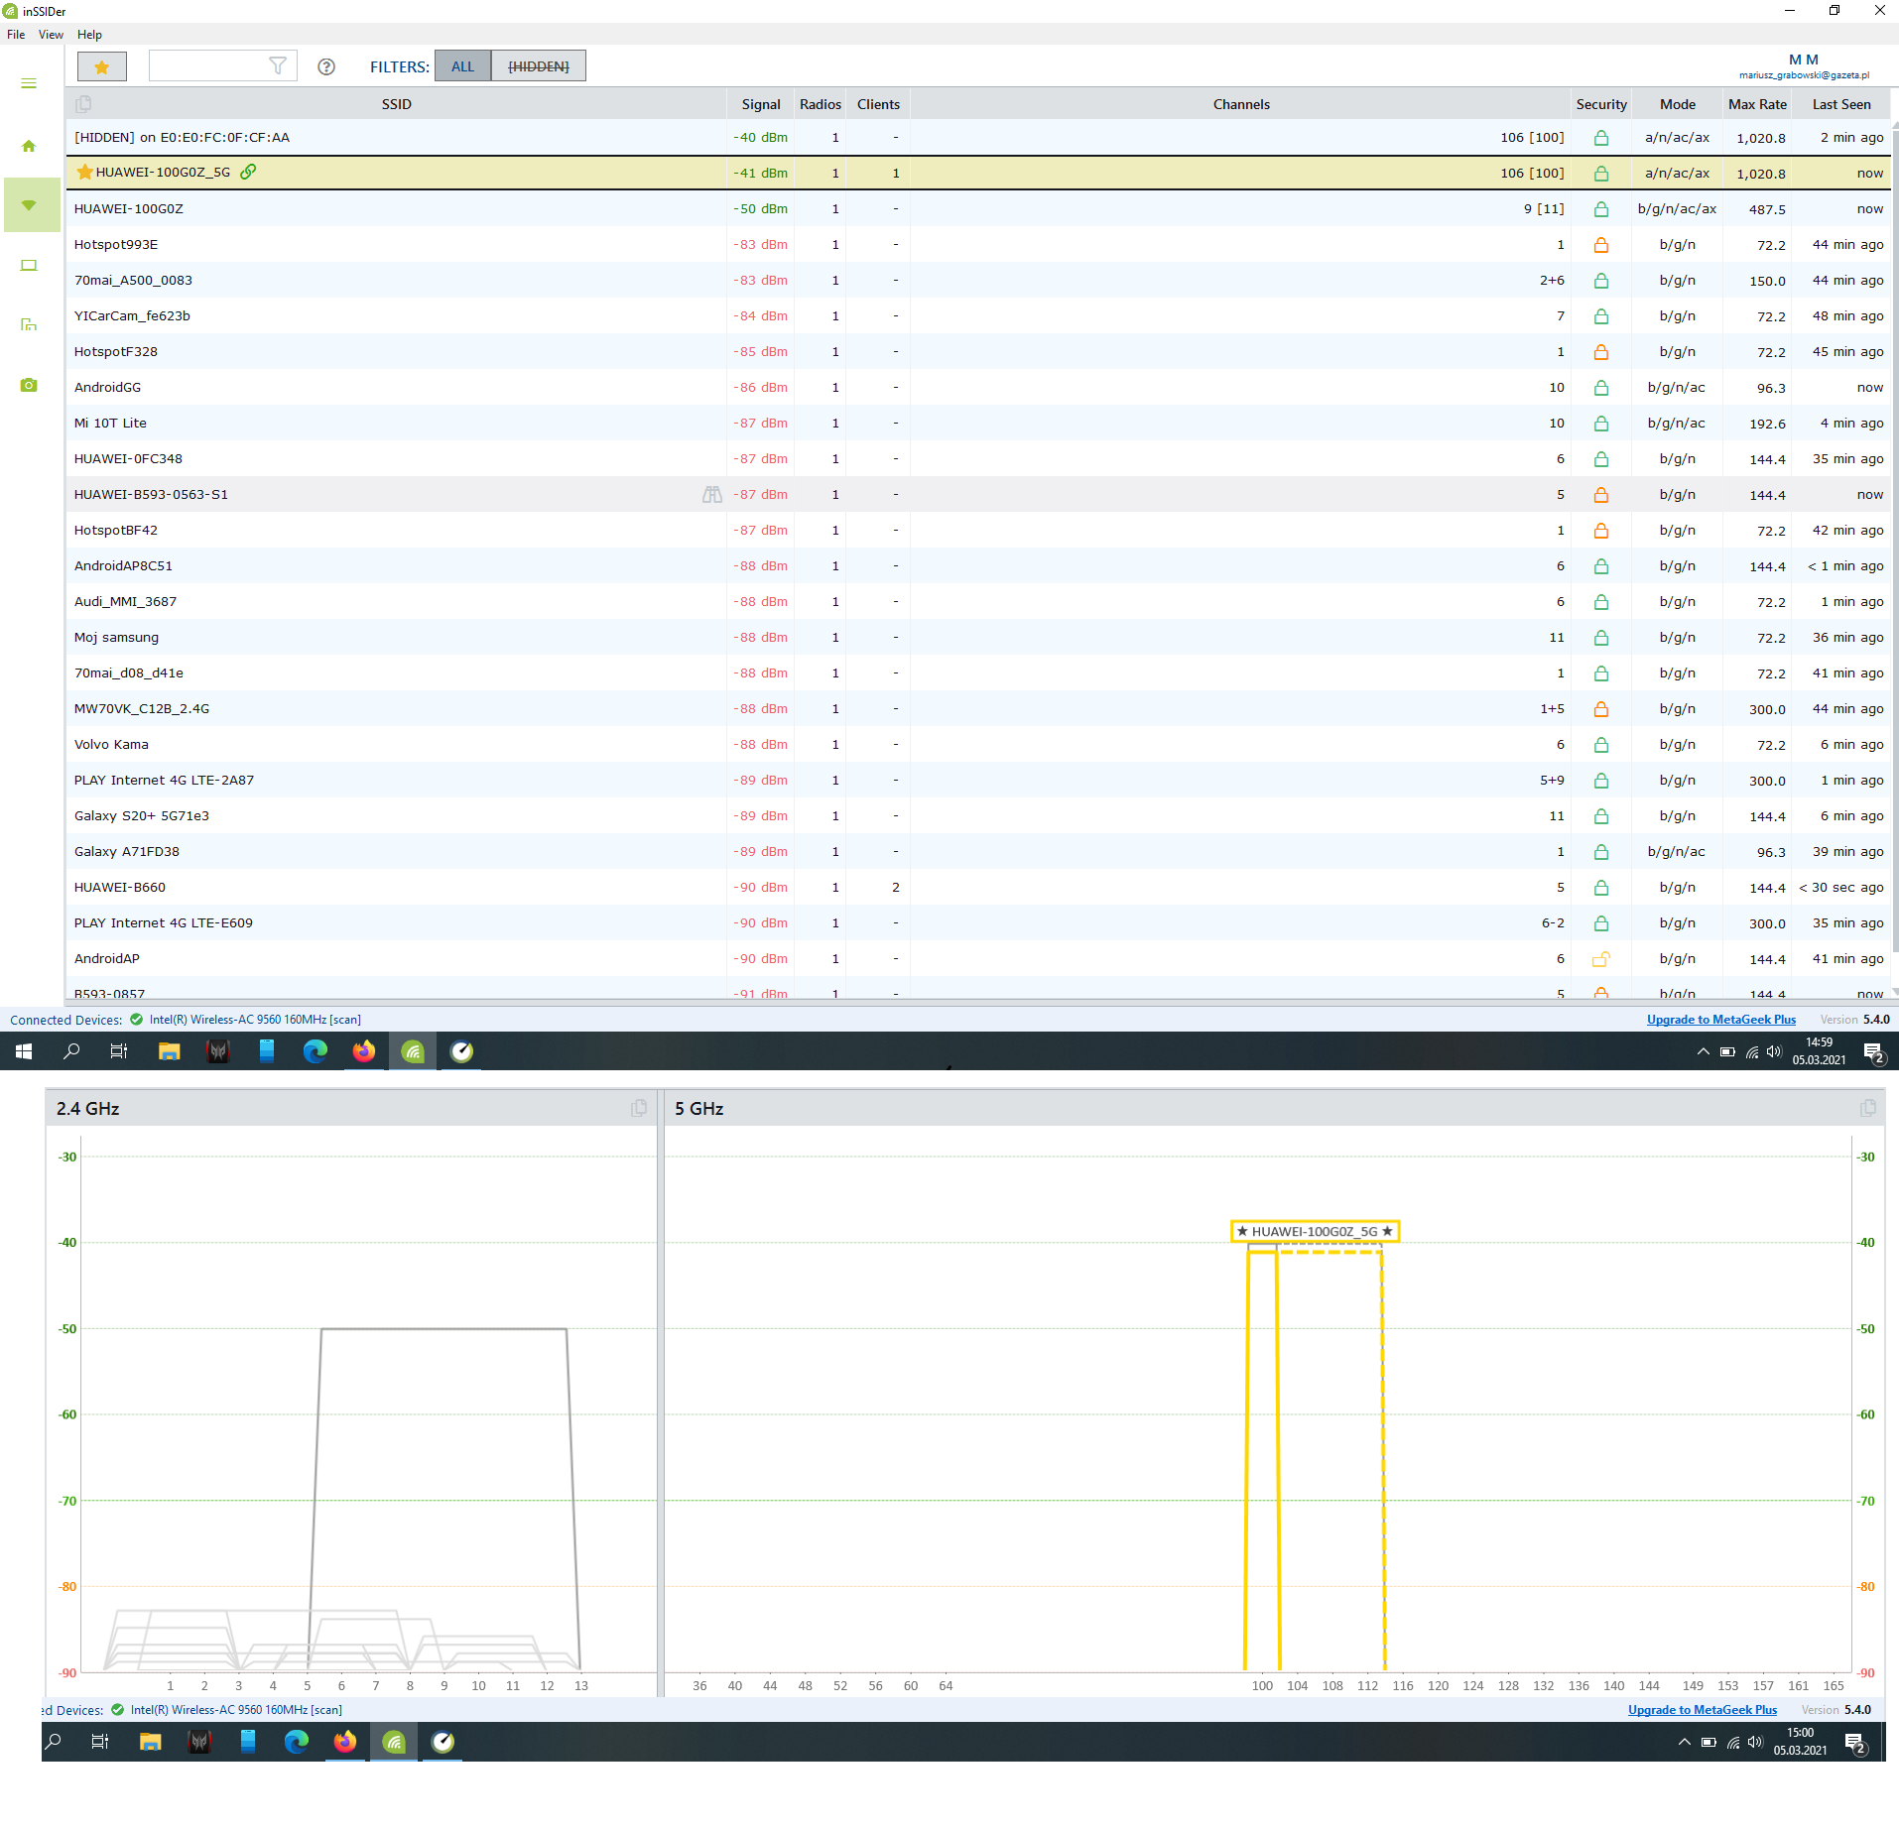The width and height of the screenshot is (1899, 1833).
Task: Open the filter help question mark icon
Action: tap(326, 66)
